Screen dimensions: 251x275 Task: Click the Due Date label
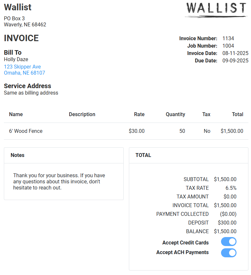tap(206, 60)
